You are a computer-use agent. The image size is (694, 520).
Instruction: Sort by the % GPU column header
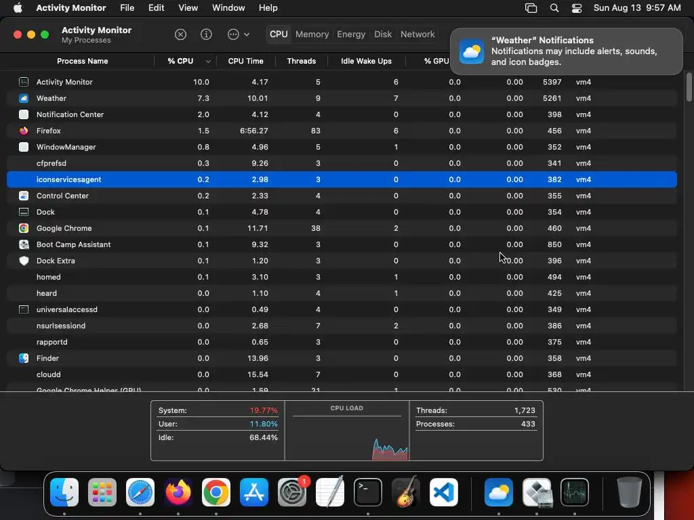click(436, 61)
